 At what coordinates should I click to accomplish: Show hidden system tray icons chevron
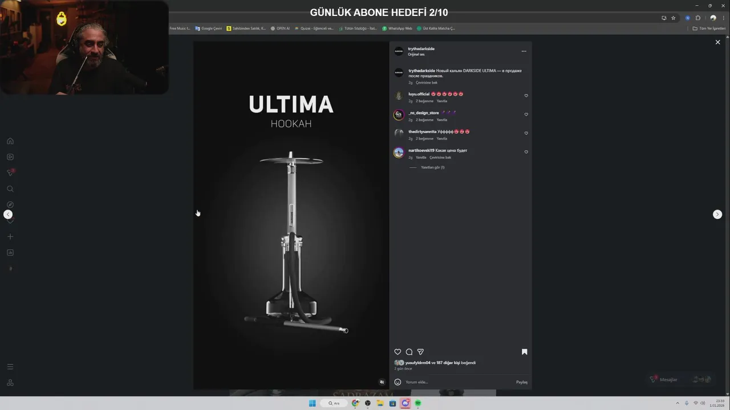(x=677, y=403)
